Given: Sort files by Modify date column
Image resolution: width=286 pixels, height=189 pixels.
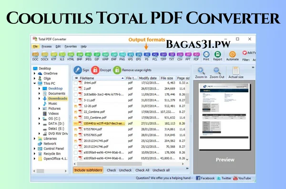Looking at the screenshot, I should coord(149,78).
